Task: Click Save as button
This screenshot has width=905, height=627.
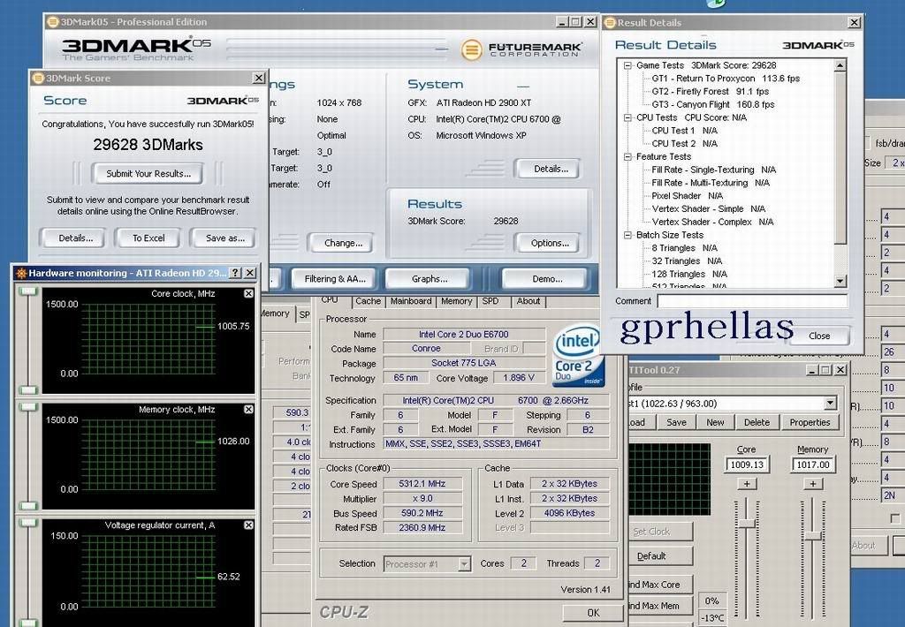Action: pyautogui.click(x=224, y=238)
